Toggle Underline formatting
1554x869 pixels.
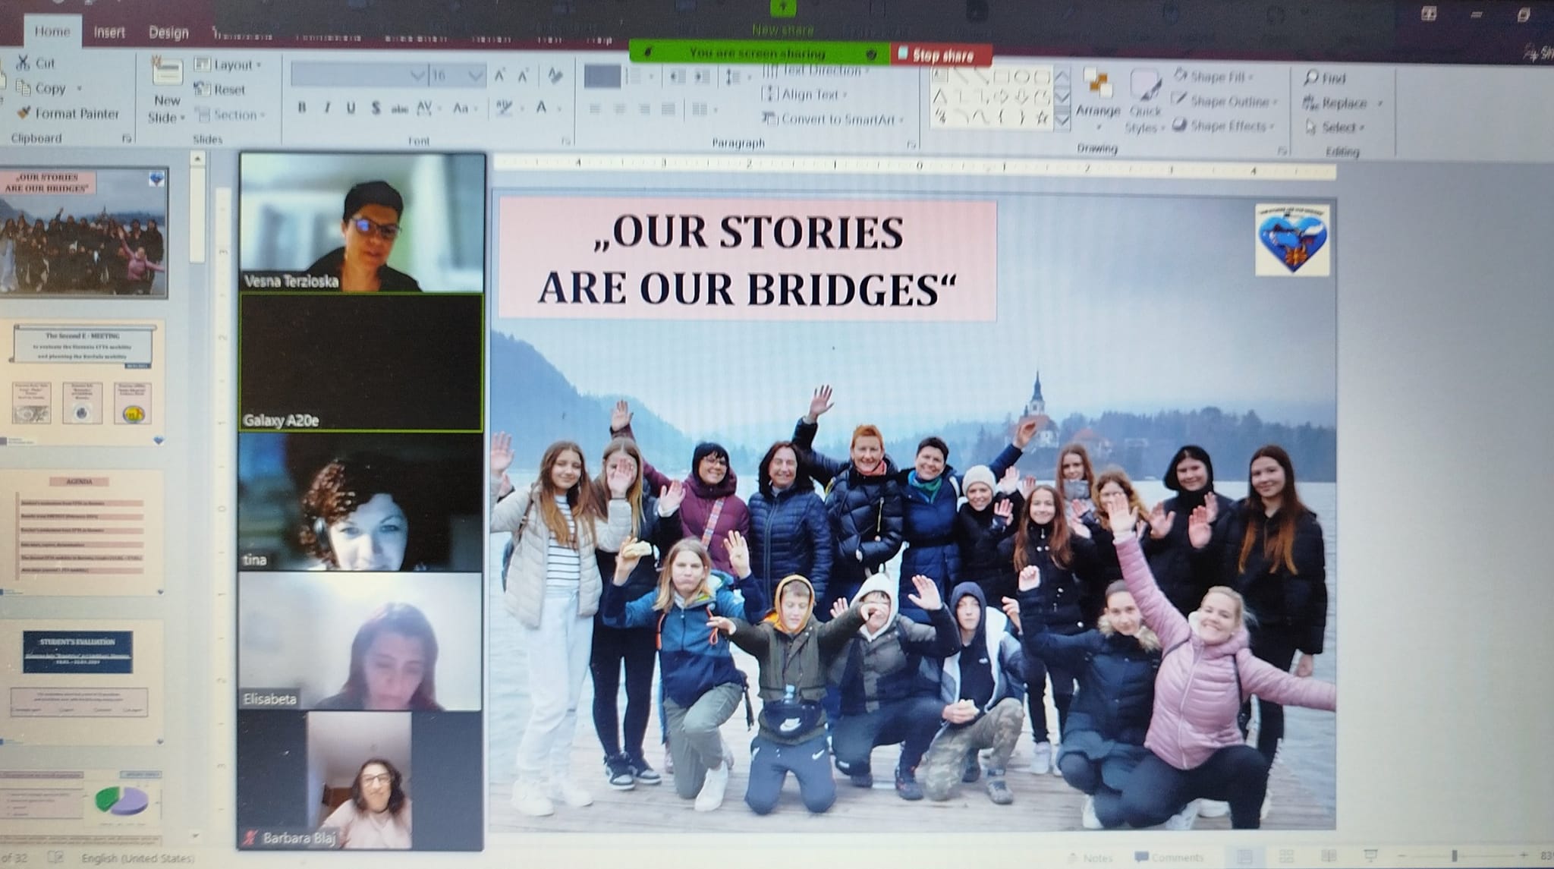click(x=351, y=108)
